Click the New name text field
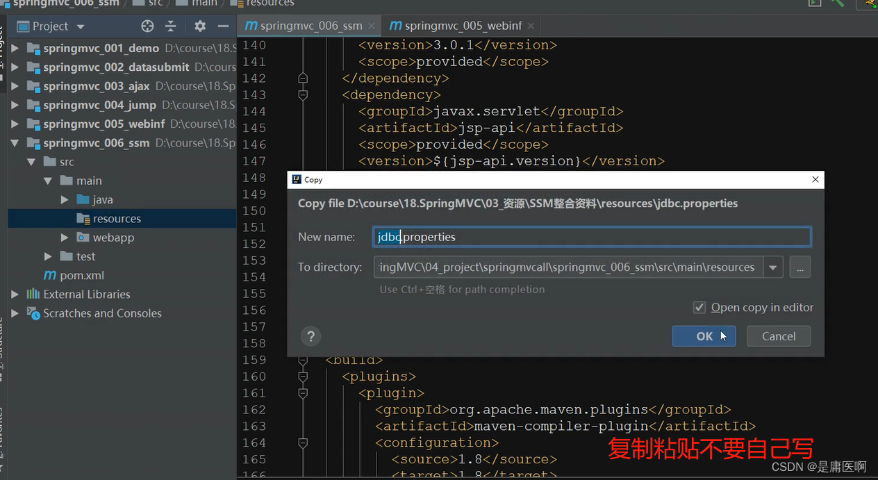 (592, 237)
